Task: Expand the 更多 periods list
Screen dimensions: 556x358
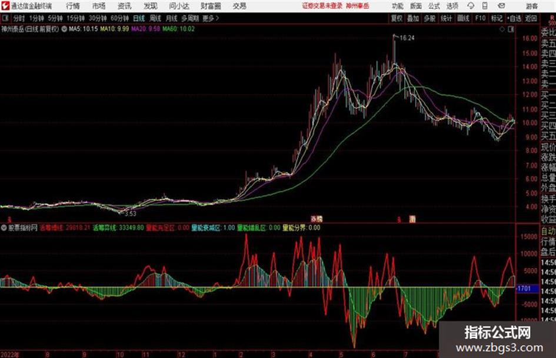Action: click(x=211, y=18)
